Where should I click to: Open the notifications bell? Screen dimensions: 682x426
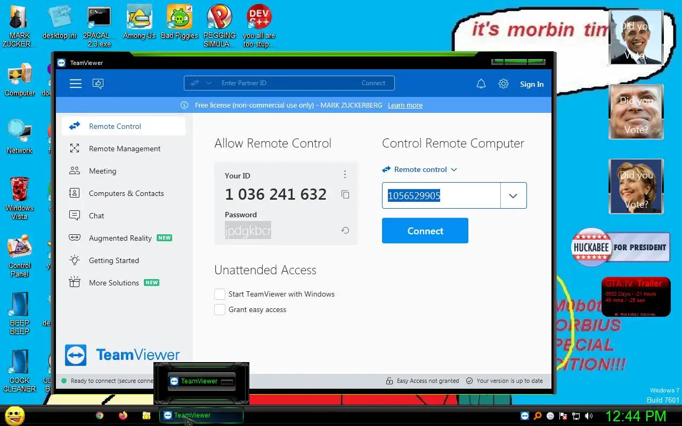tap(481, 84)
